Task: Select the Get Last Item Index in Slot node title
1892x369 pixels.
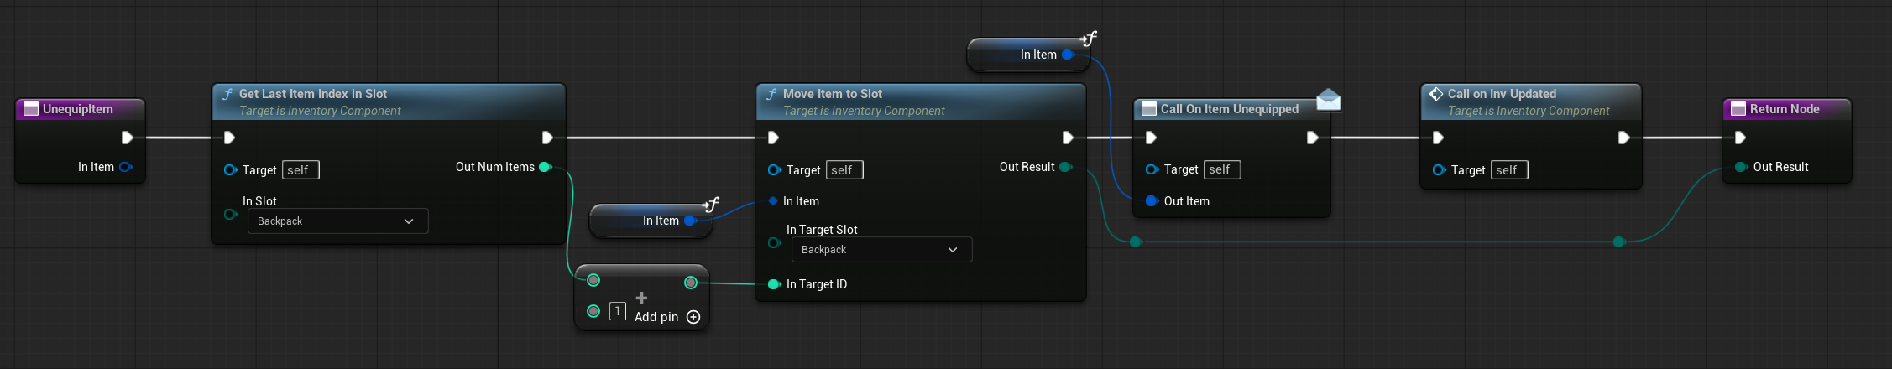Action: tap(312, 94)
